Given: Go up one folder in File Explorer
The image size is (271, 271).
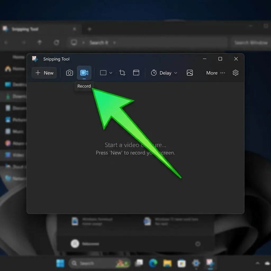Looking at the screenshot, I should tap(40, 42).
